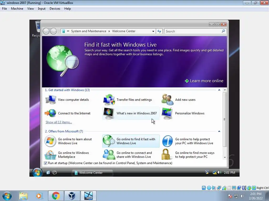Click the breadcrumb overflow chevron
This screenshot has width=269, height=201.
point(68,31)
